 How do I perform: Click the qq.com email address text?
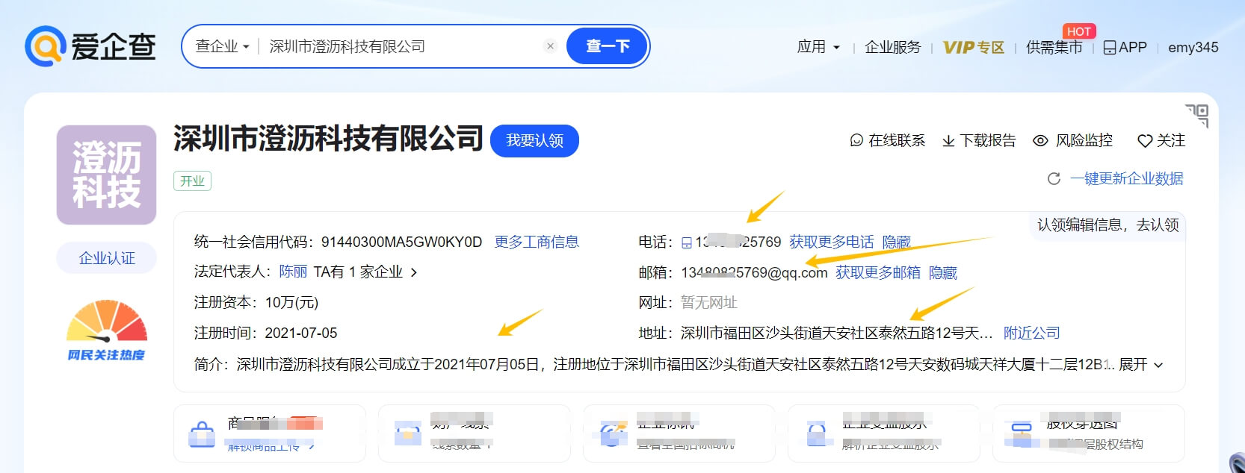click(754, 272)
